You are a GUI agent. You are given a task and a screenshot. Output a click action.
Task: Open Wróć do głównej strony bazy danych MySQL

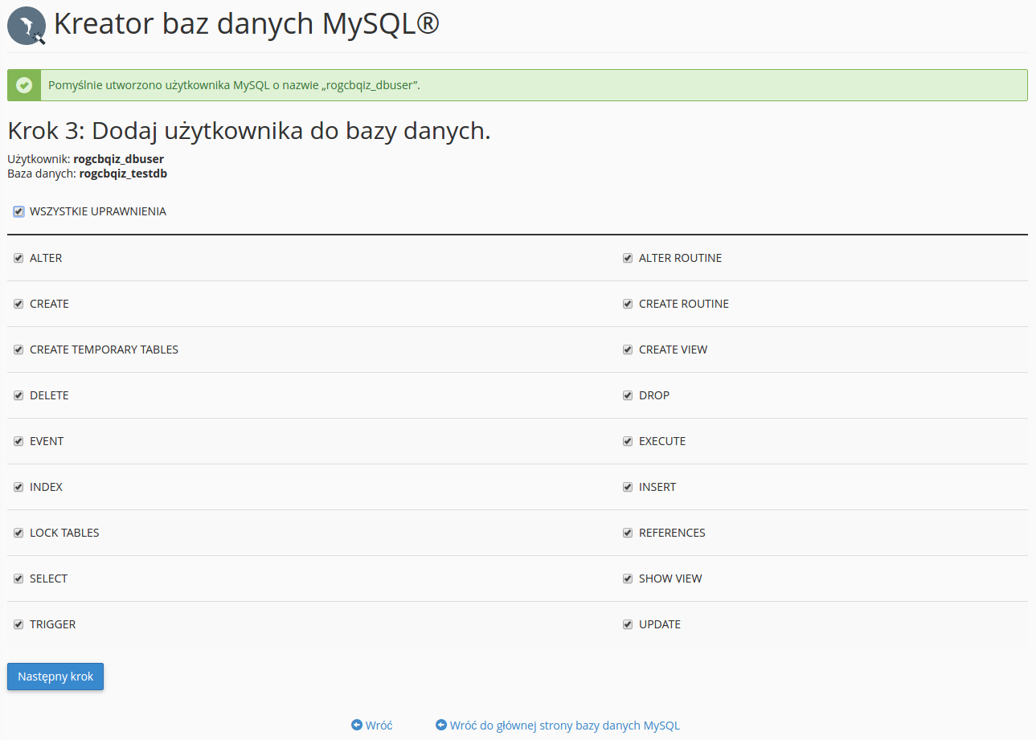(565, 725)
